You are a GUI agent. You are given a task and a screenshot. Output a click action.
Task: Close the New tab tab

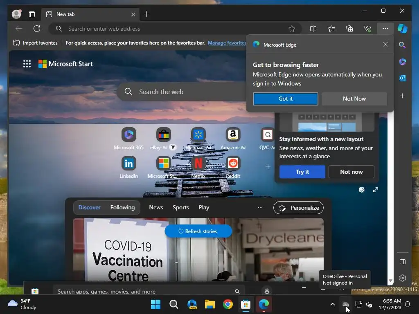133,14
